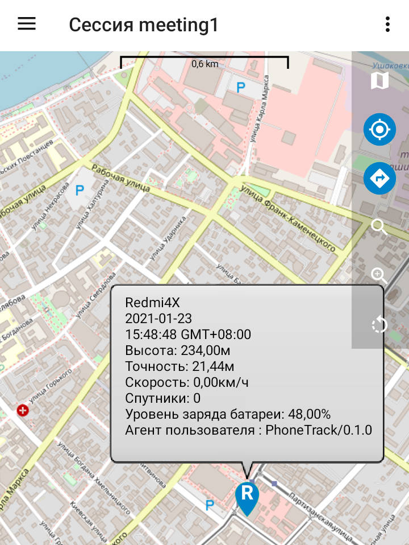Tap the Redmi4X device name in popup
409x545 pixels.
pos(152,303)
